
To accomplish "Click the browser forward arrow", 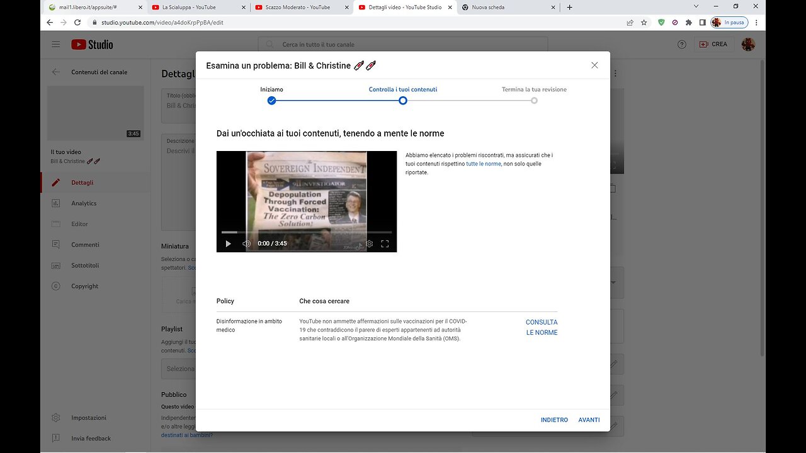I will 64,22.
